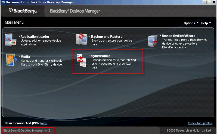Close the Desktop Manager window
Image resolution: width=217 pixels, height=134 pixels.
(214, 2)
